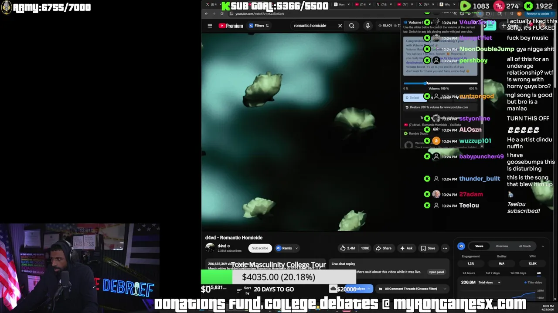Click username thunder_built in chat
Image resolution: width=558 pixels, height=313 pixels.
click(x=480, y=179)
